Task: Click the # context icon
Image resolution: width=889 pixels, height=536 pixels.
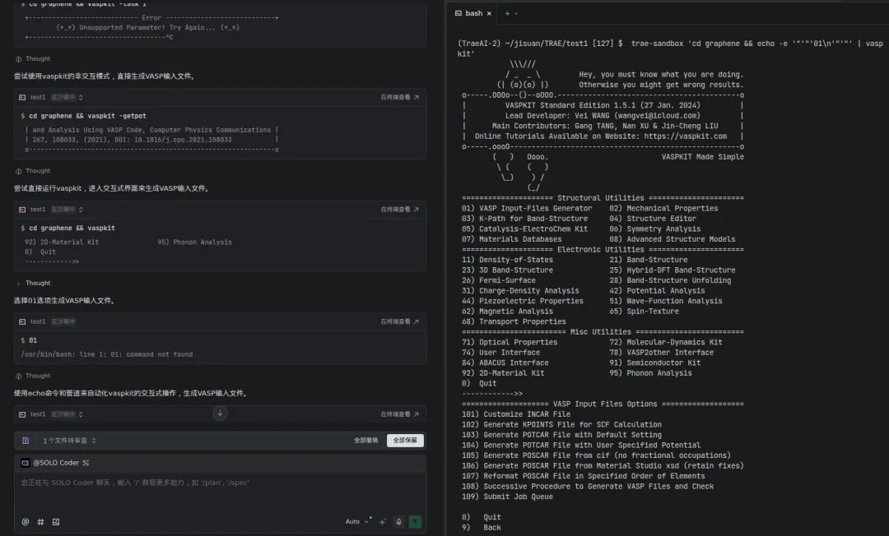Action: (40, 522)
